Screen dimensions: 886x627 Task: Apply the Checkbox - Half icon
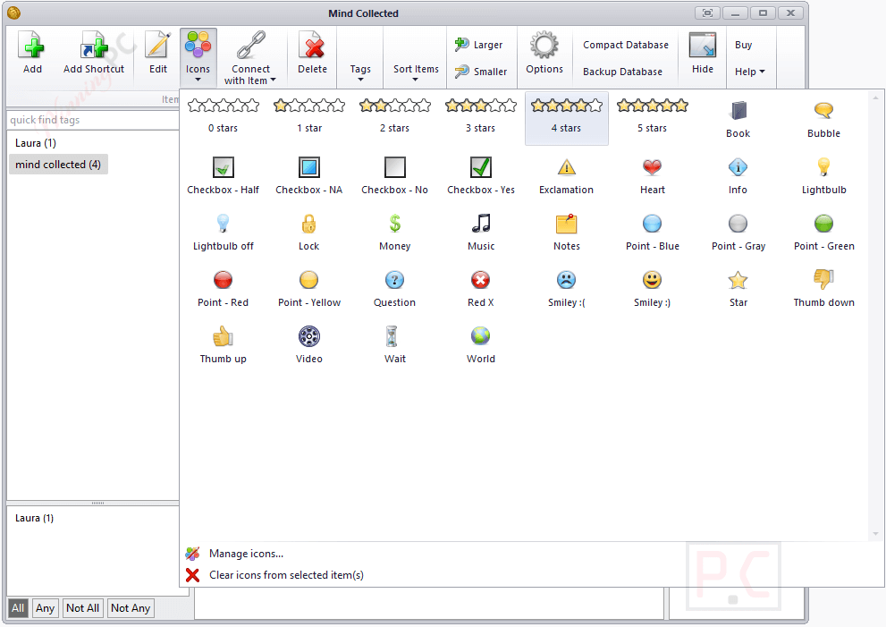pyautogui.click(x=224, y=175)
